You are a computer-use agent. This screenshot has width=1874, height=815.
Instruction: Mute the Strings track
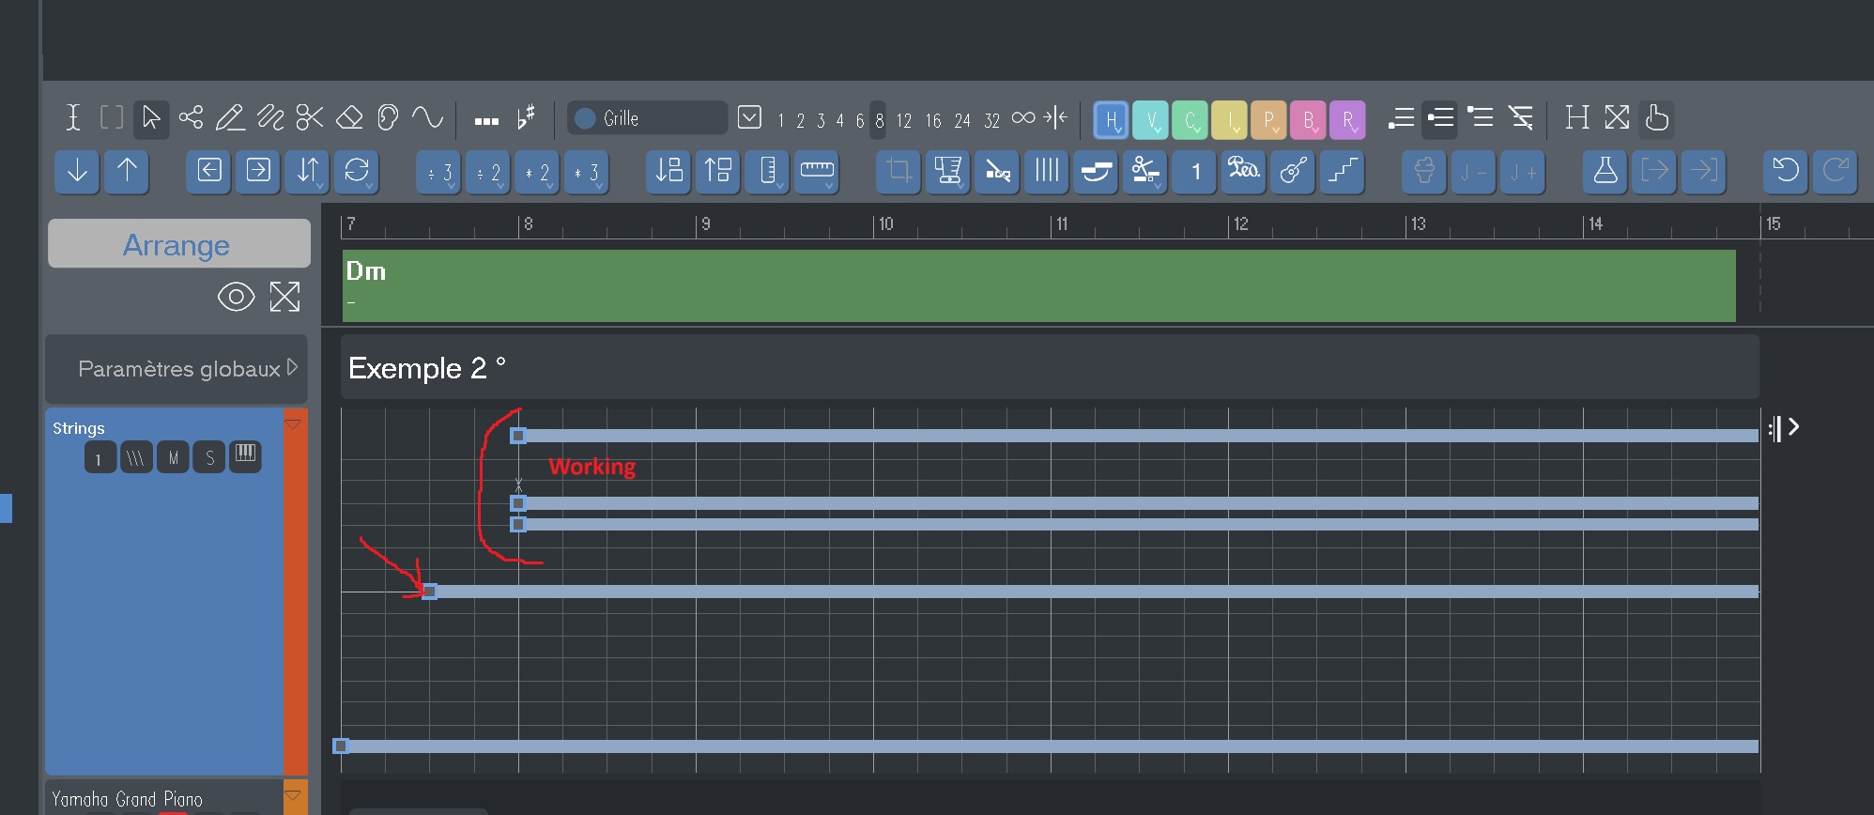point(173,458)
